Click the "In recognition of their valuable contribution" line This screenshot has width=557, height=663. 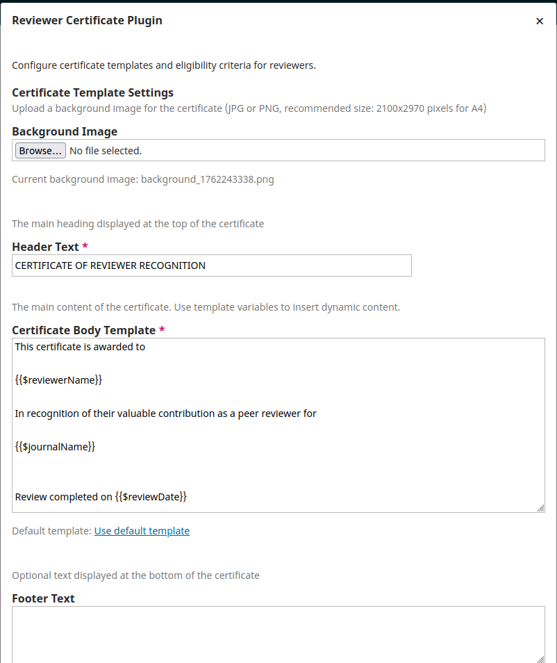(x=166, y=414)
